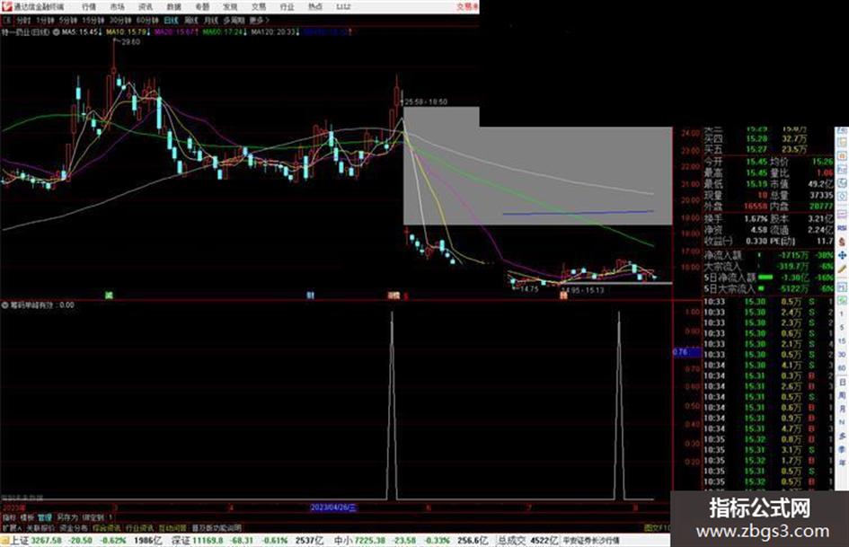
Task: Click sidebar shortcut '5' for 5-minute chart
Action: click(x=842, y=327)
